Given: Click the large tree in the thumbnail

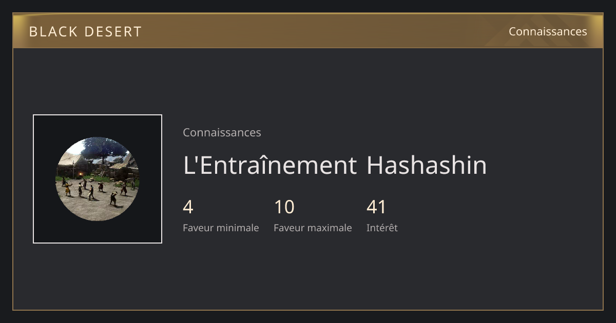Looking at the screenshot, I should coord(103,149).
